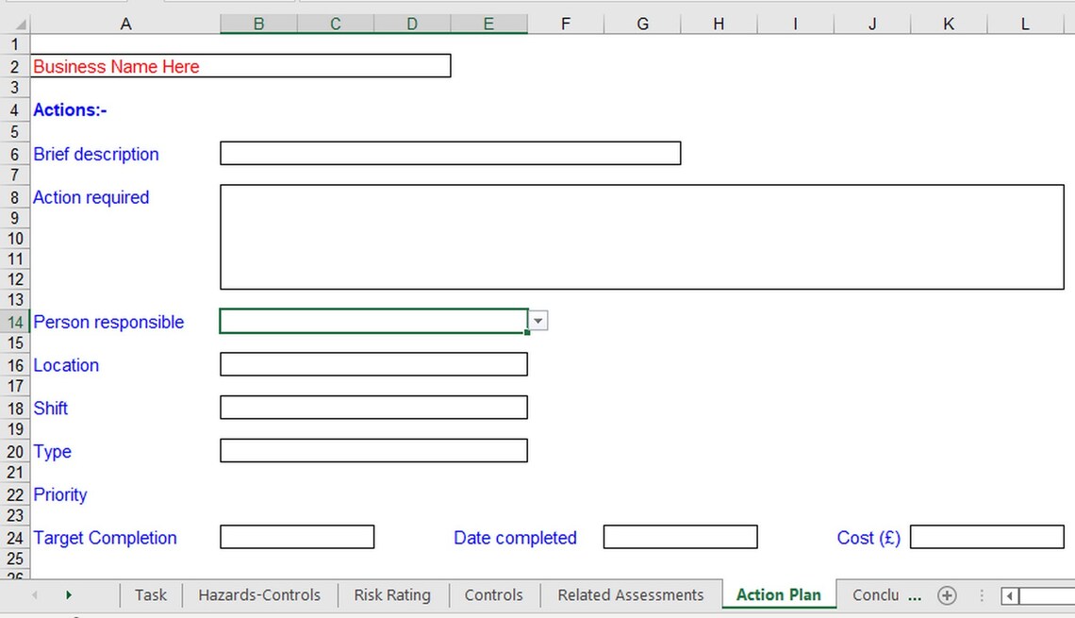
Task: Click the next sheet navigation arrow
Action: point(68,595)
